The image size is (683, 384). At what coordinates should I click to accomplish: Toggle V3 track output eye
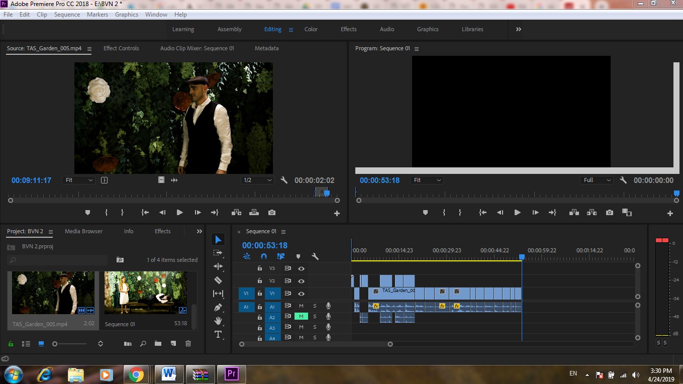pos(301,268)
